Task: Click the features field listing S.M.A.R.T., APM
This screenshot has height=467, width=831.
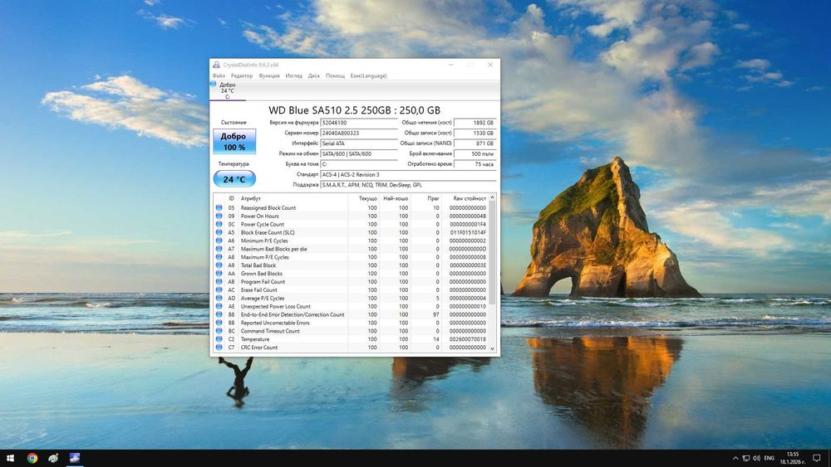Action: tap(408, 185)
